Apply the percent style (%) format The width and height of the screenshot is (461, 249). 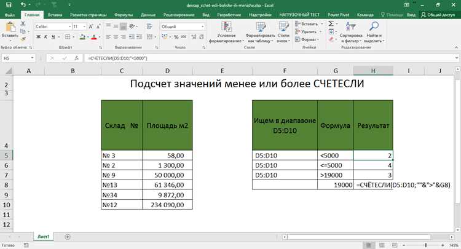point(176,37)
